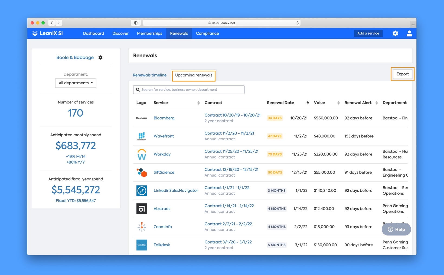Click the LinkedinSalesNavigator compass logo
Screen dimensions: 444x275
point(142,191)
